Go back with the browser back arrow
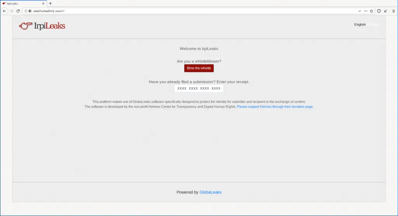 [5, 11]
